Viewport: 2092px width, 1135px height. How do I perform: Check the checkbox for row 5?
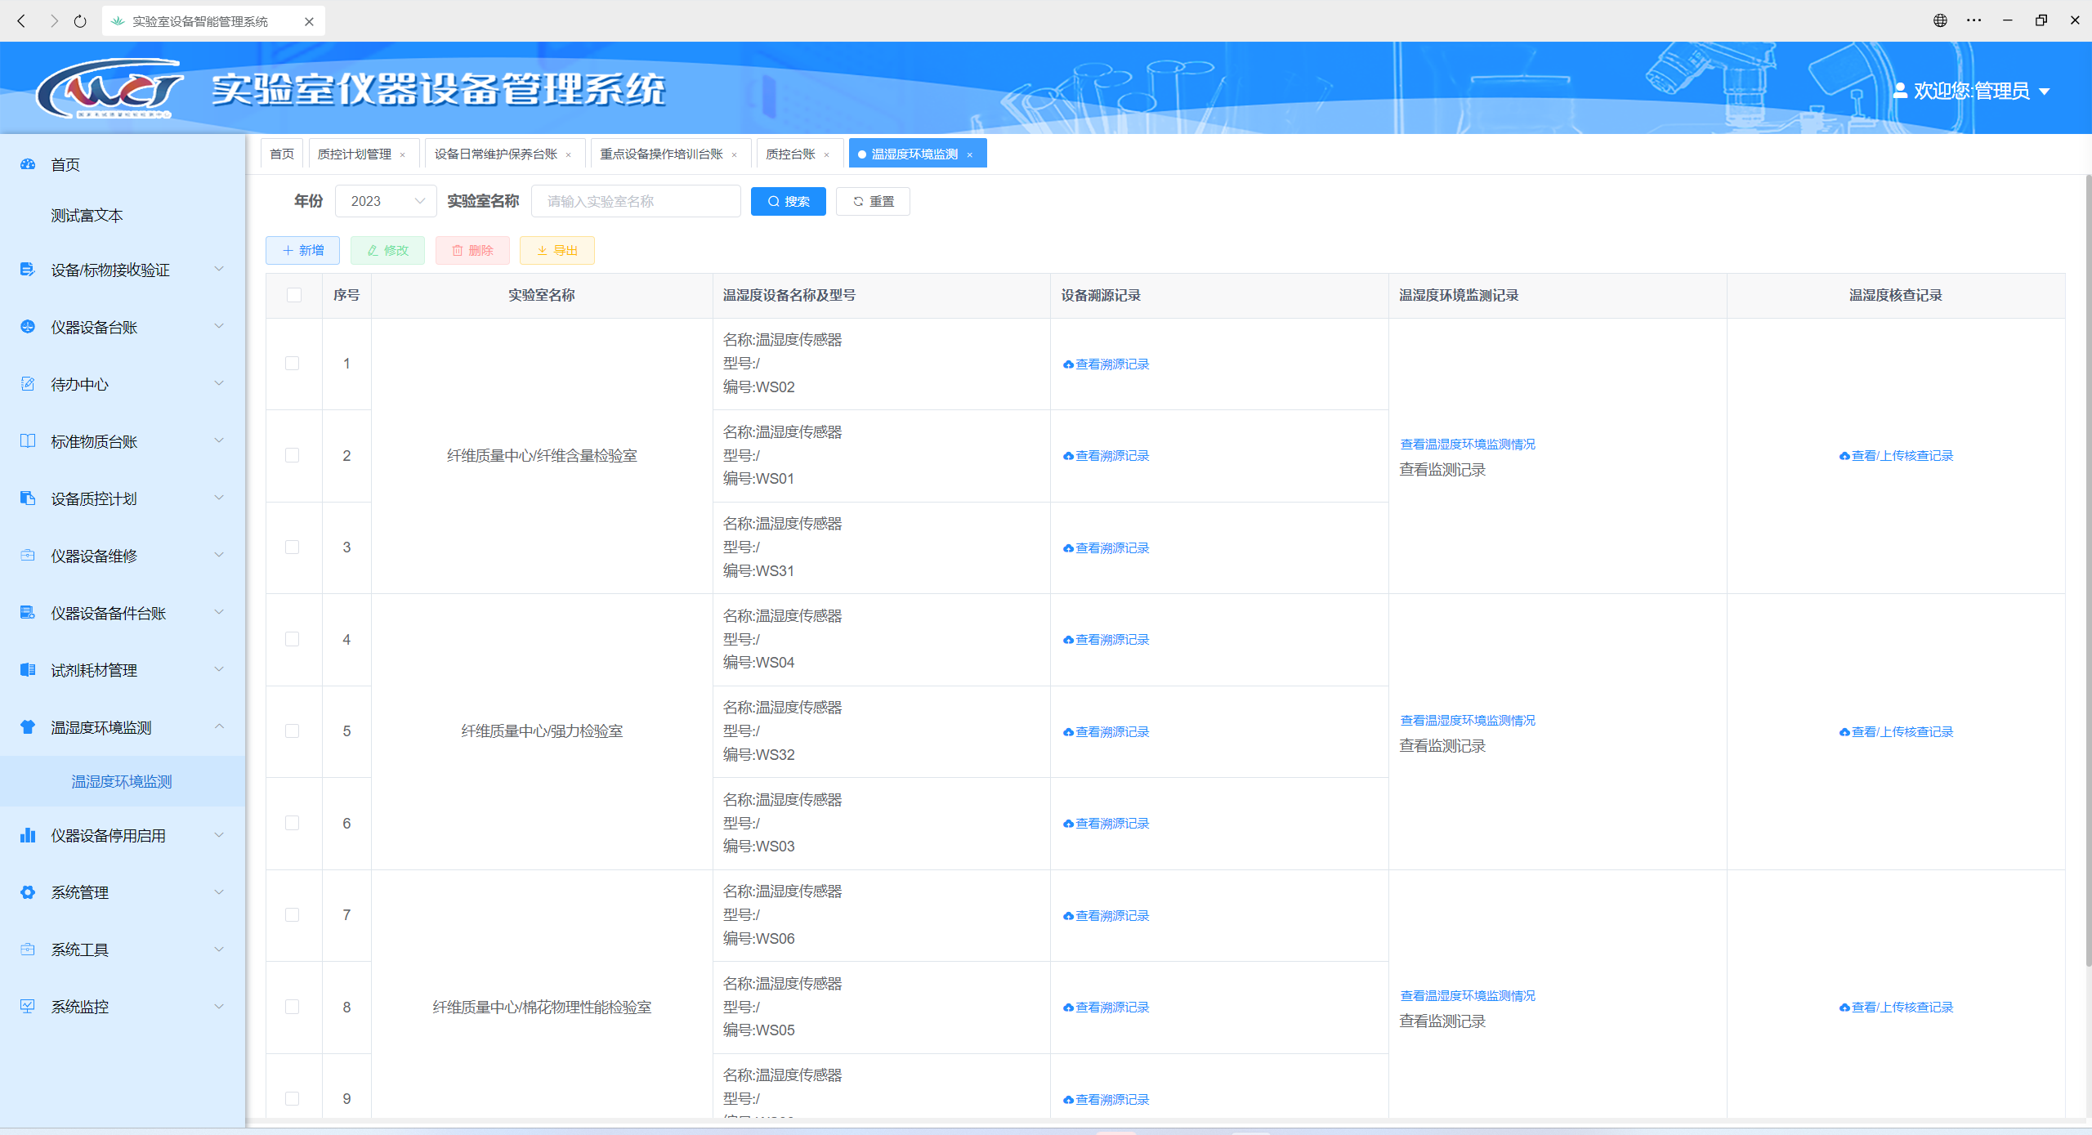293,731
